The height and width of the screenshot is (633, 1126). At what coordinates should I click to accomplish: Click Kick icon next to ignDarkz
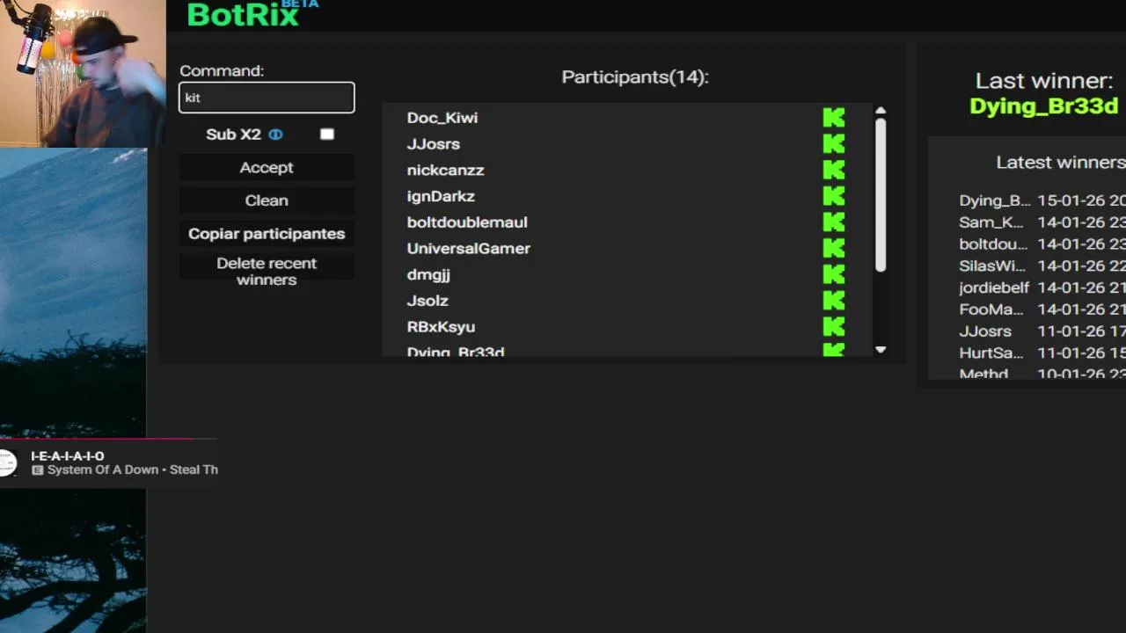pyautogui.click(x=834, y=196)
